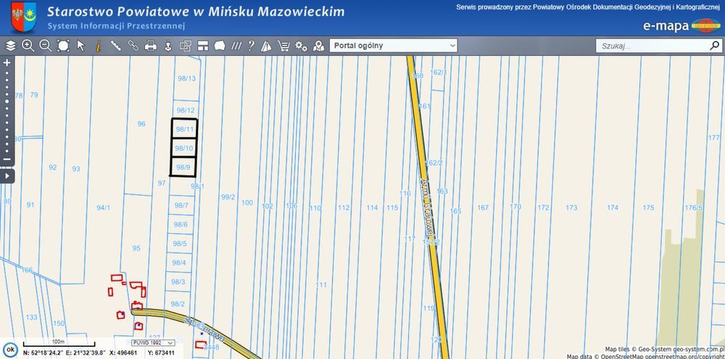Click the OK round button
This screenshot has width=725, height=359.
[11, 350]
